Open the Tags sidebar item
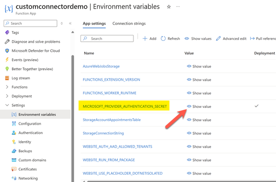Image resolution: width=276 pixels, height=182 pixels. pos(15,33)
